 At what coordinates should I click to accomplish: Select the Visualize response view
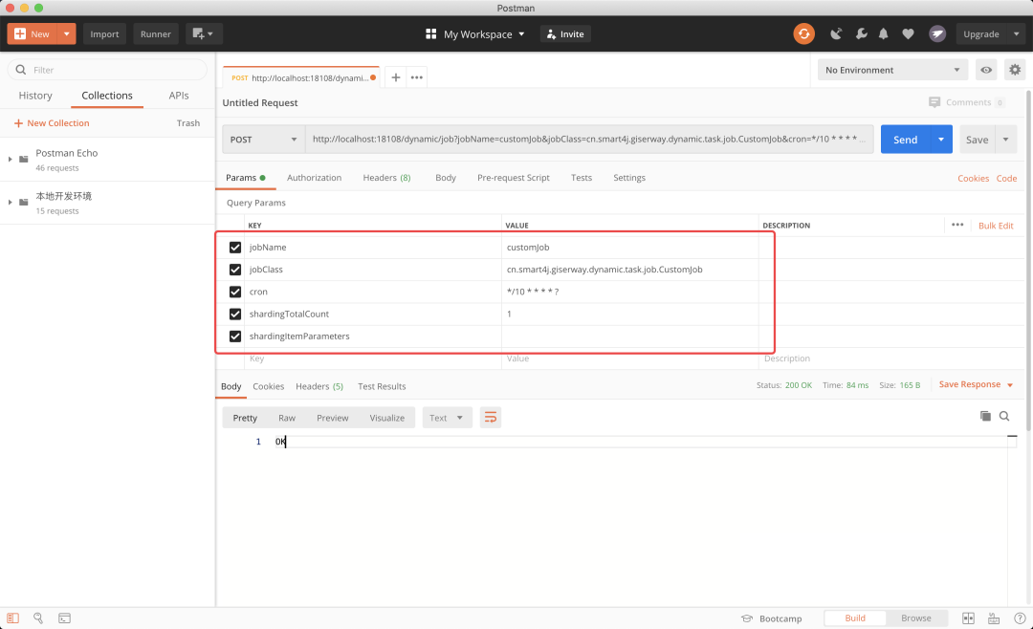386,418
